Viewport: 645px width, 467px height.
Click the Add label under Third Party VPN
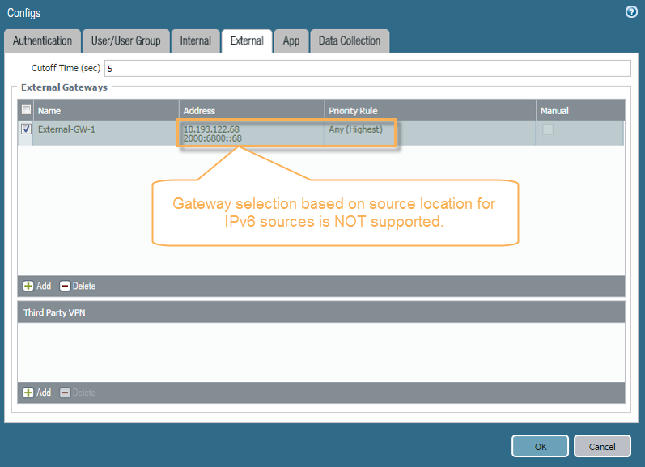click(44, 393)
